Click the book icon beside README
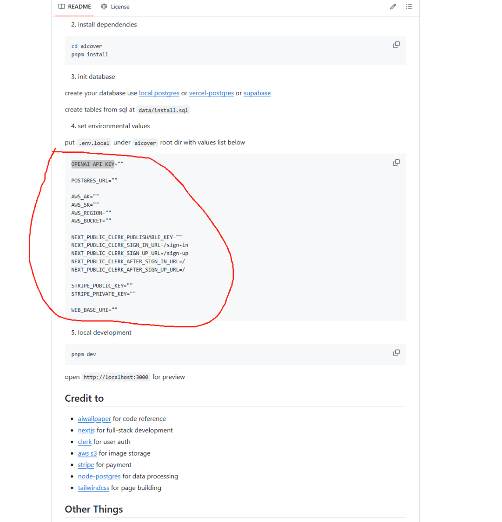 point(61,7)
